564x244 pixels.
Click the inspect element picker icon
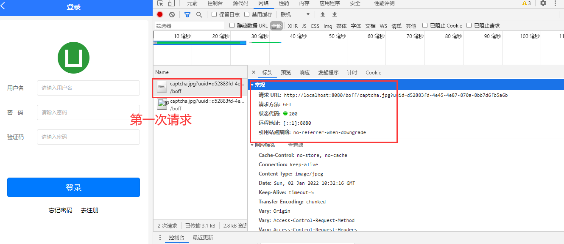pyautogui.click(x=160, y=3)
